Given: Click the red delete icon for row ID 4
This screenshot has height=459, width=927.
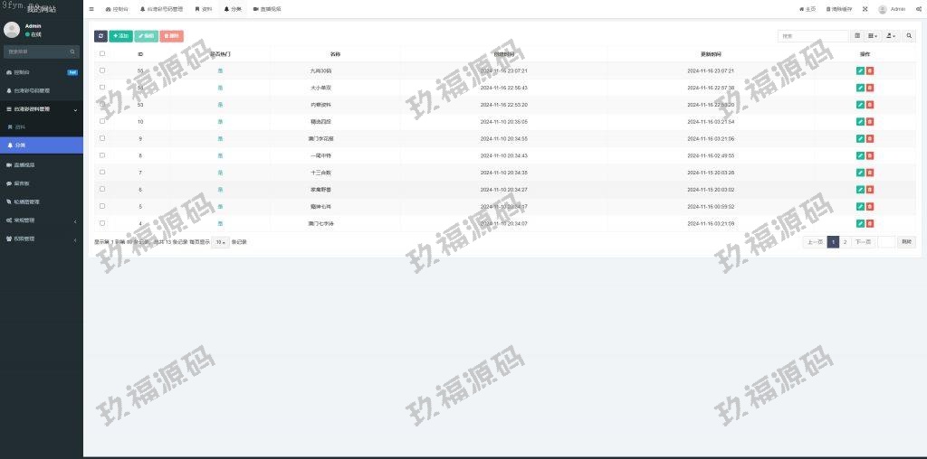Looking at the screenshot, I should point(870,223).
